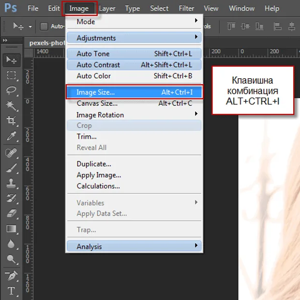Choose Auto Color
300x300 pixels.
[134, 76]
